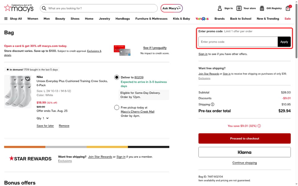This screenshot has height=186, width=298.
Task: Open Furniture & Mattresses menu
Action: point(151,19)
